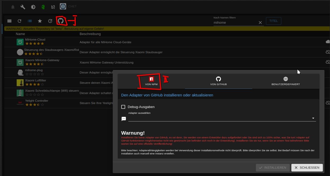330x176 pixels.
Task: Open system settings wrench icon
Action: pyautogui.click(x=23, y=7)
